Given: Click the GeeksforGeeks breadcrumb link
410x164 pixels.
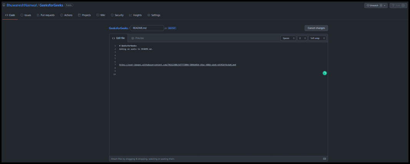Looking at the screenshot, I should coord(118,28).
